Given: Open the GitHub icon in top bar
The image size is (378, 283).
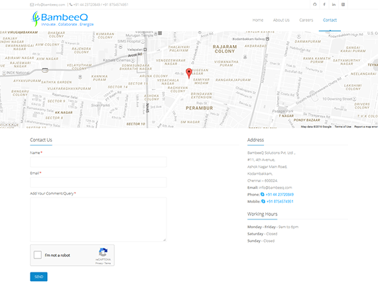Looking at the screenshot, I should [314, 5].
